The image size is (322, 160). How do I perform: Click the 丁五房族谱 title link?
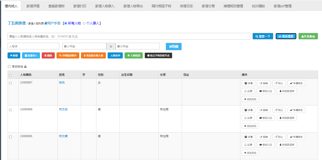pos(17,23)
